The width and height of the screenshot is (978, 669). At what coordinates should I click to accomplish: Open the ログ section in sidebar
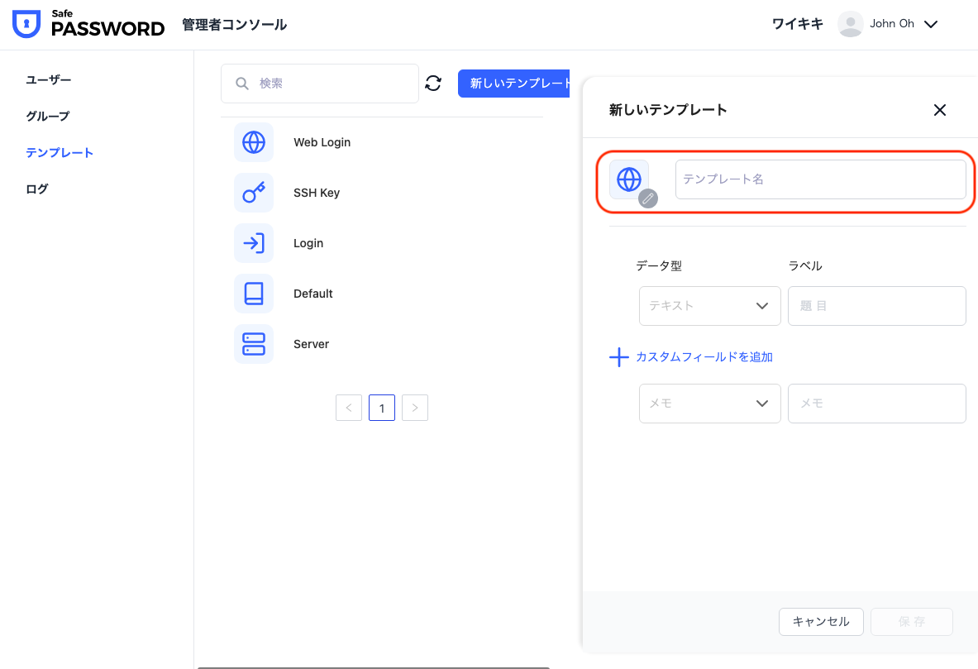tap(37, 189)
